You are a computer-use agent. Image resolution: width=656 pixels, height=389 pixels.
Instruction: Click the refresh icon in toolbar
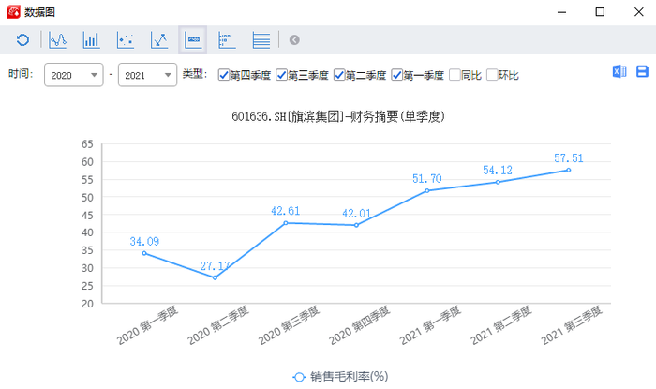tap(22, 40)
